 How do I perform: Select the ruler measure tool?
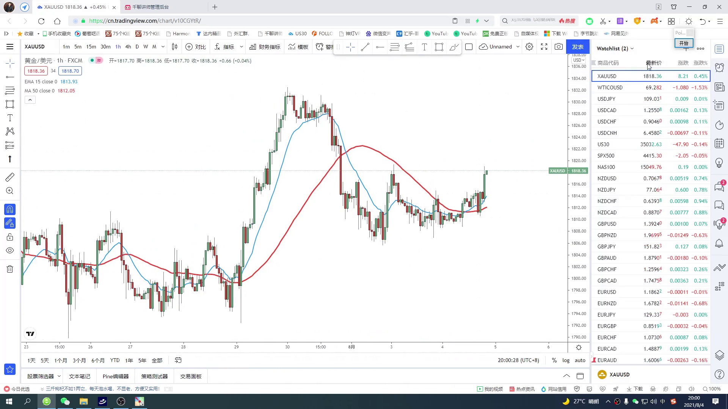(x=10, y=177)
